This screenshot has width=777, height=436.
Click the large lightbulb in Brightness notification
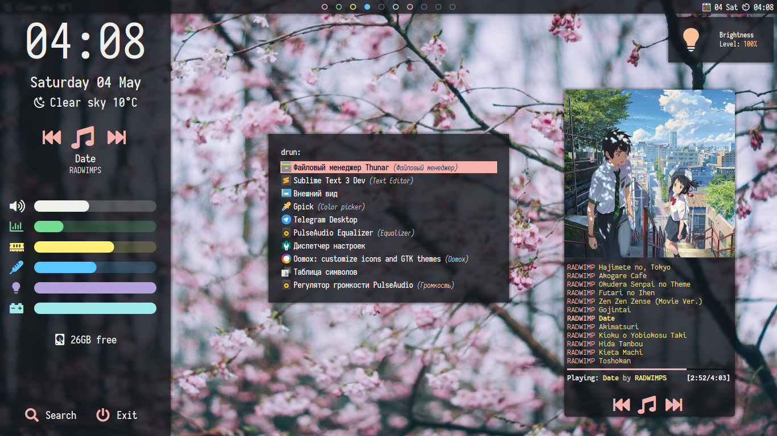[691, 40]
